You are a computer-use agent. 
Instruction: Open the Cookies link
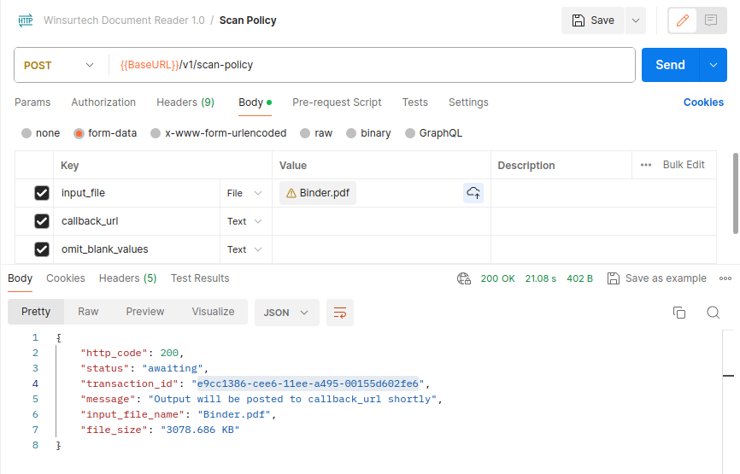(703, 102)
